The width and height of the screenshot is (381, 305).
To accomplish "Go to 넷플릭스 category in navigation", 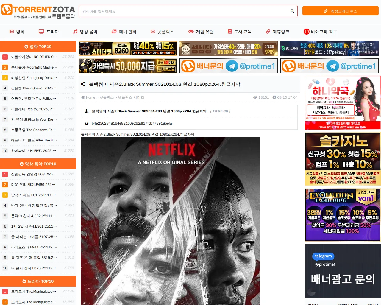I will 162,32.
